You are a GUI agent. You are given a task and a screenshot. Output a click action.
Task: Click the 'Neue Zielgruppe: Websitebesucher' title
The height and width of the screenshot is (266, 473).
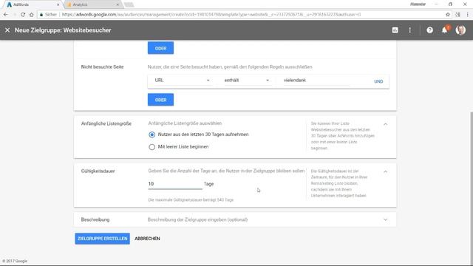click(63, 30)
